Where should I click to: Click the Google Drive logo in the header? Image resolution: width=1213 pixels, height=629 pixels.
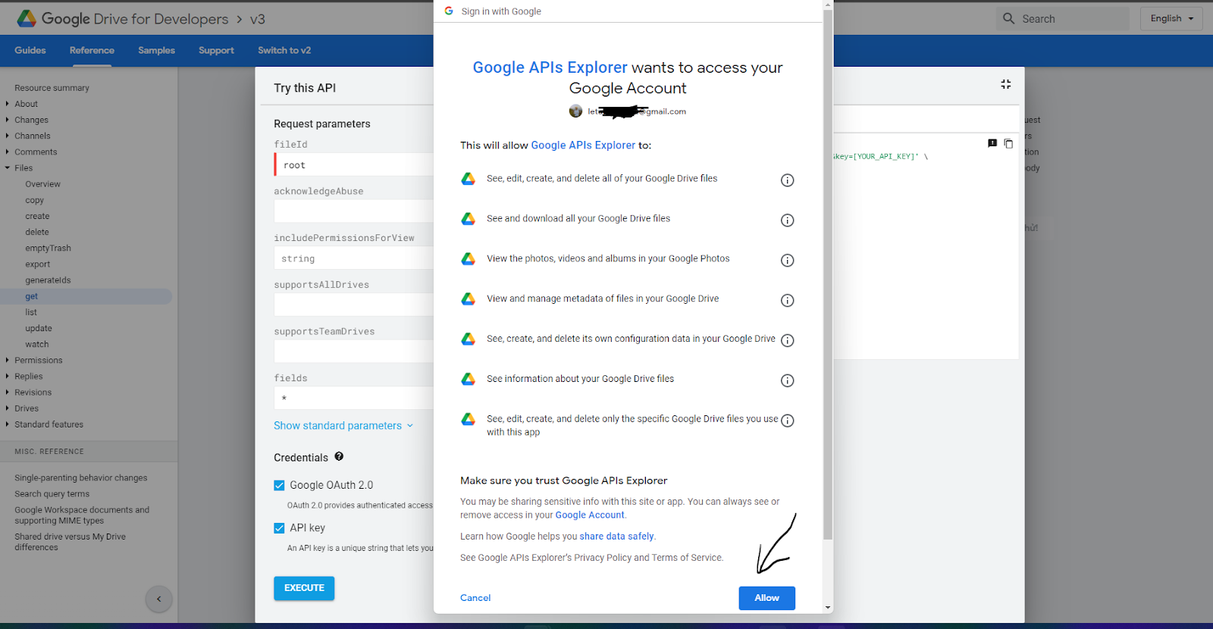coord(27,19)
